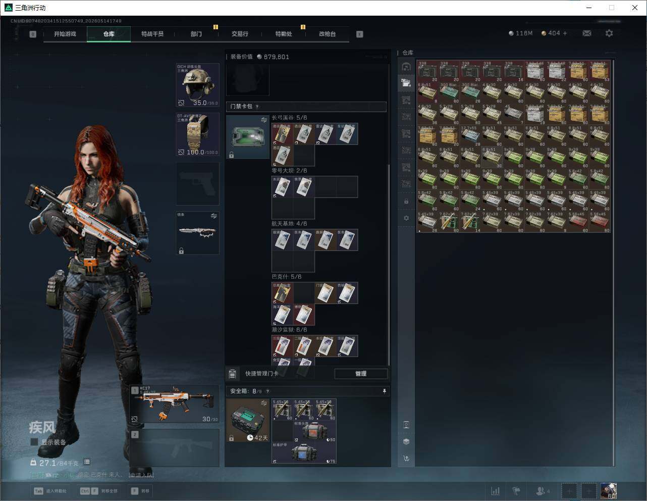Viewport: 647px width, 501px height.
Task: Click the 申请入队 link in chat
Action: (x=141, y=475)
